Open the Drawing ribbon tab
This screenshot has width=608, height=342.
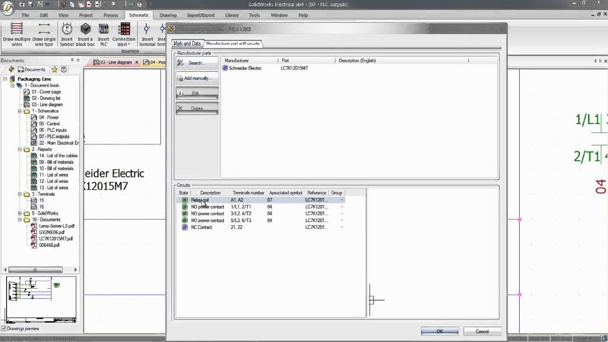pos(168,15)
